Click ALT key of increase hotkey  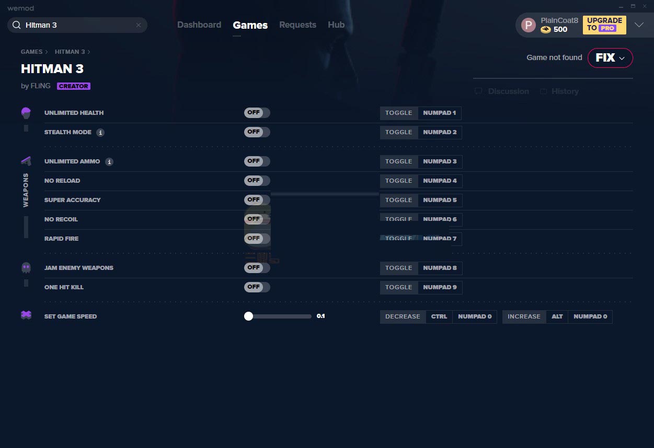point(557,317)
